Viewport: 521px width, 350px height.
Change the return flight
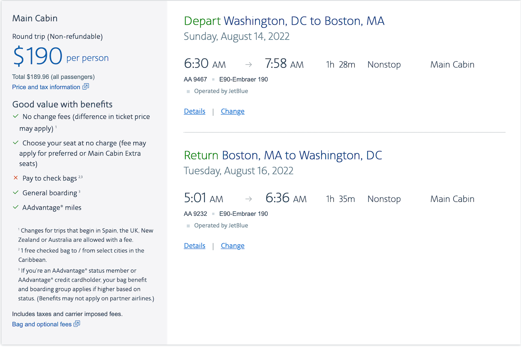pyautogui.click(x=232, y=245)
